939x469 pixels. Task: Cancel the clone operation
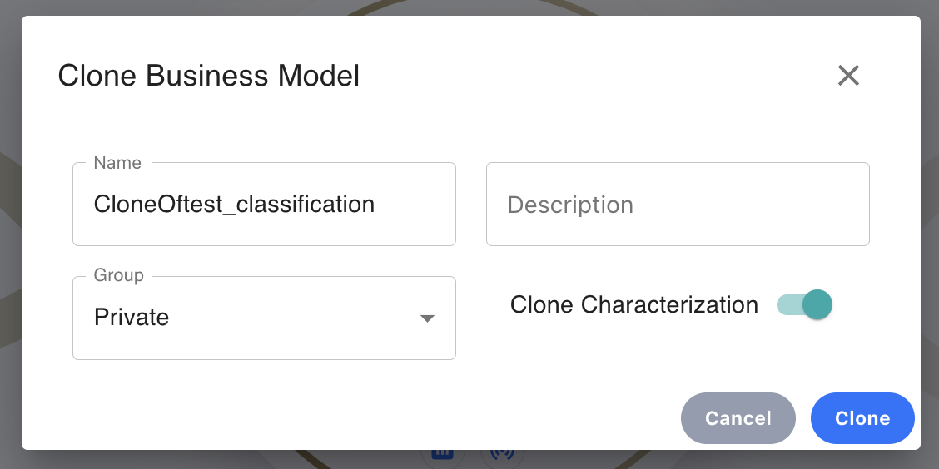(x=738, y=418)
